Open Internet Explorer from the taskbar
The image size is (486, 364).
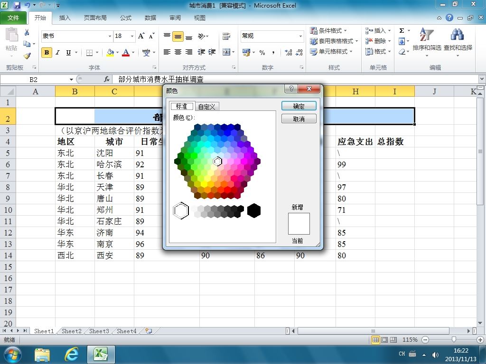71,354
